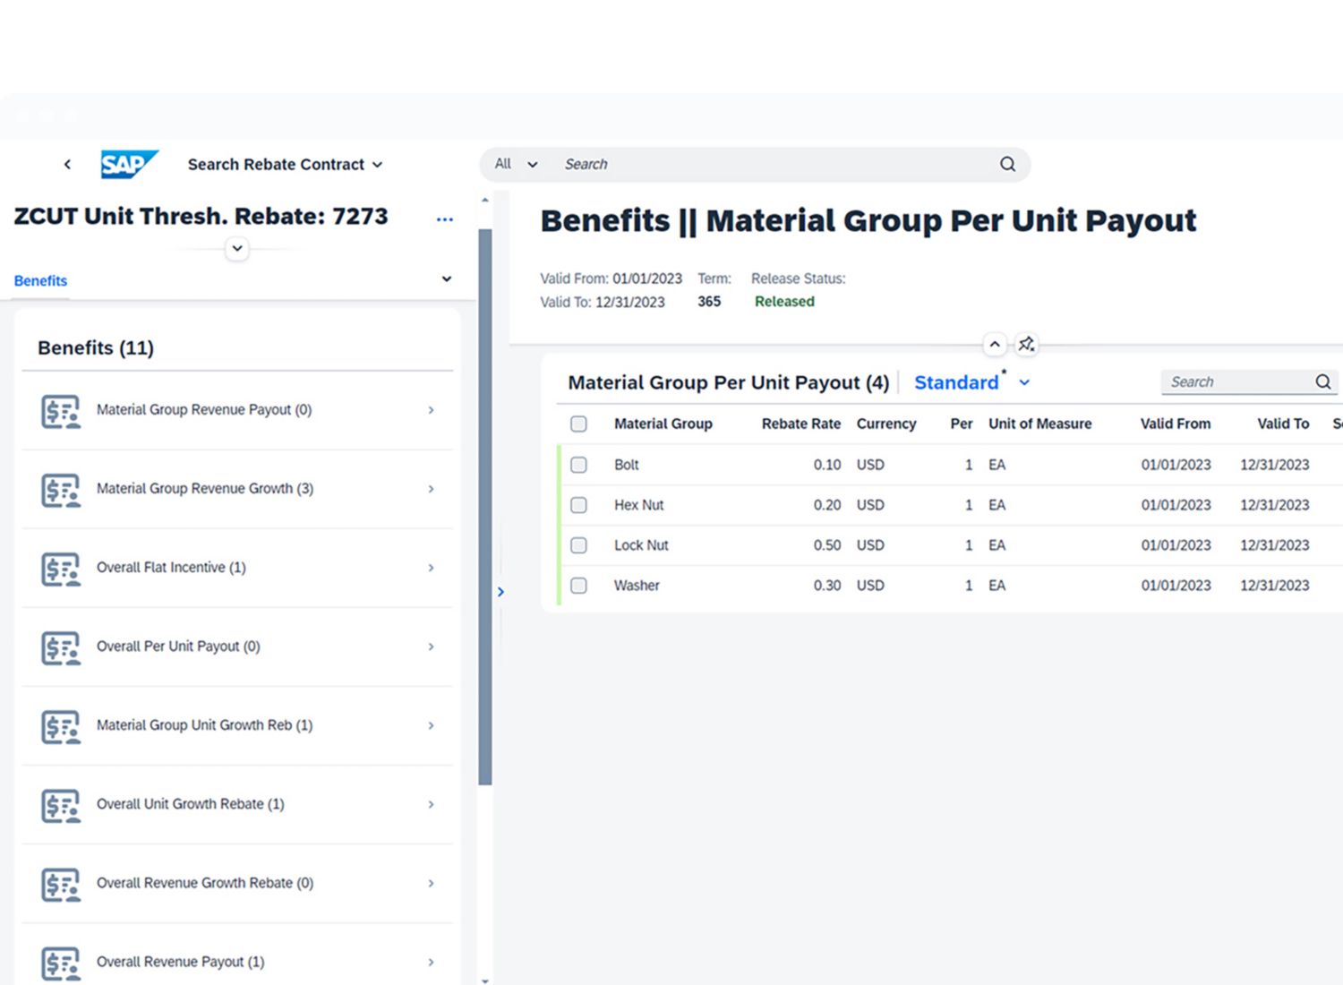Click the Material Group Revenue Payout icon

pyautogui.click(x=61, y=411)
